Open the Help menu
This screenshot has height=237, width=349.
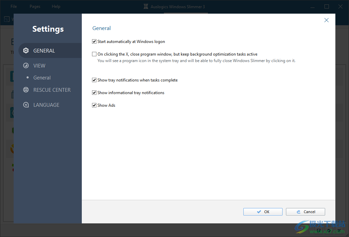(56, 6)
